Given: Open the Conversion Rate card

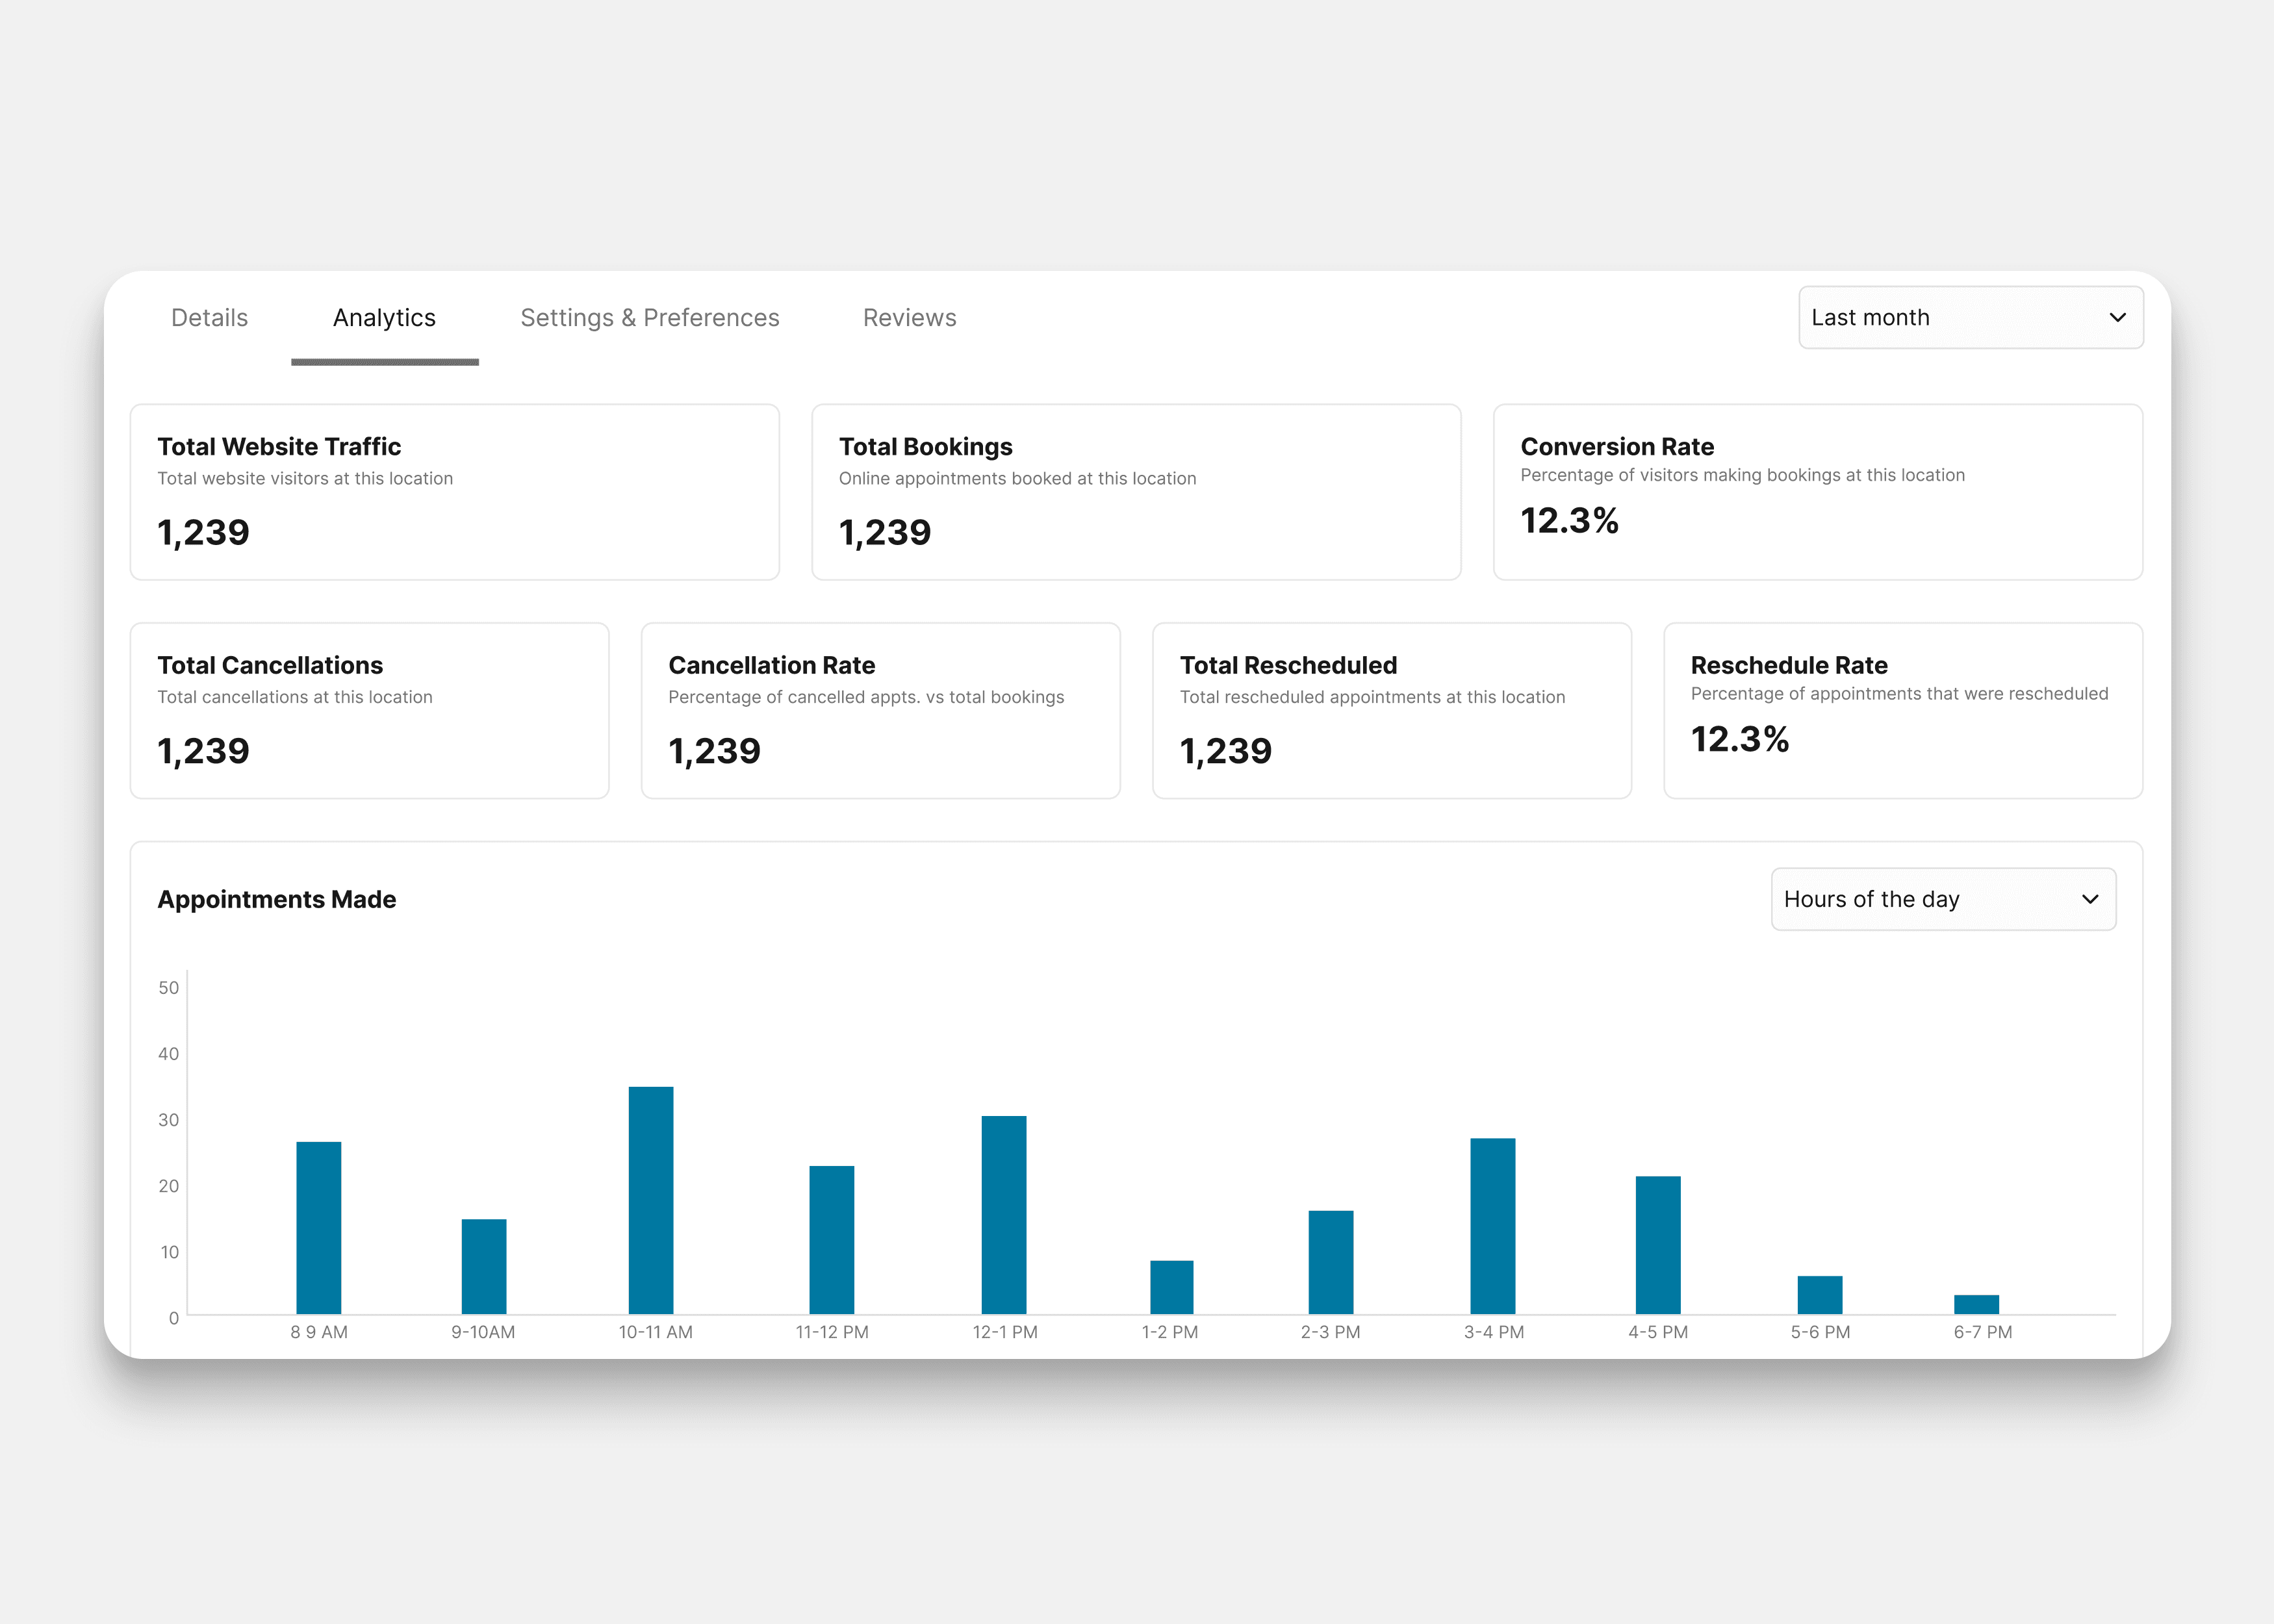Looking at the screenshot, I should 1817,492.
